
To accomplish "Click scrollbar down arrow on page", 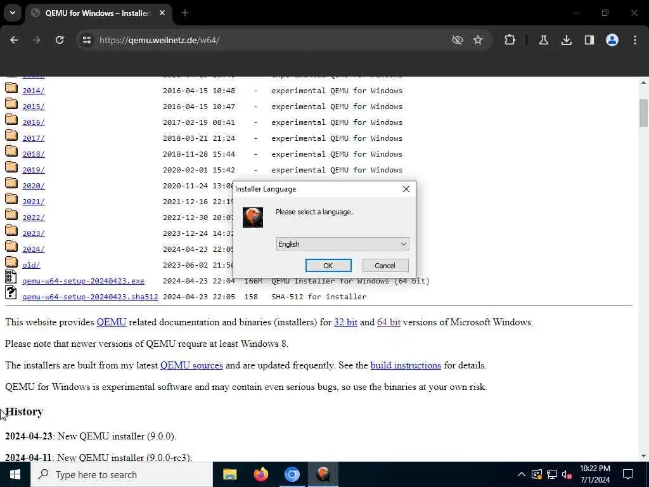I will point(643,456).
